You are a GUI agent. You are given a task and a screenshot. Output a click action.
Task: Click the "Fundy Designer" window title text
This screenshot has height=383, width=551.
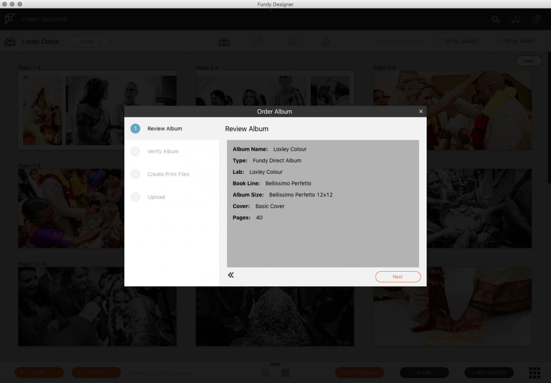(x=275, y=4)
